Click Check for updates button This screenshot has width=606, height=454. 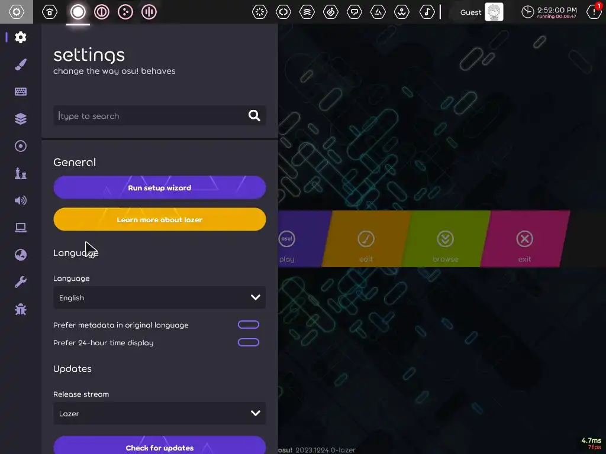[159, 446]
